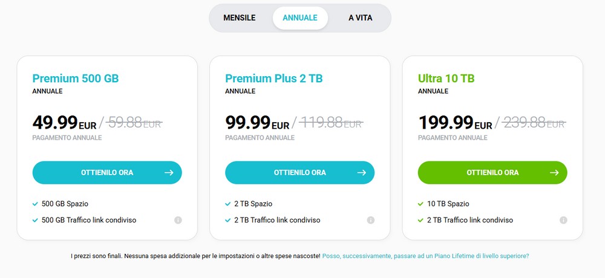Image resolution: width=605 pixels, height=278 pixels.
Task: Get Premium 500 GB with OTTIENILO ORA
Action: (x=107, y=173)
